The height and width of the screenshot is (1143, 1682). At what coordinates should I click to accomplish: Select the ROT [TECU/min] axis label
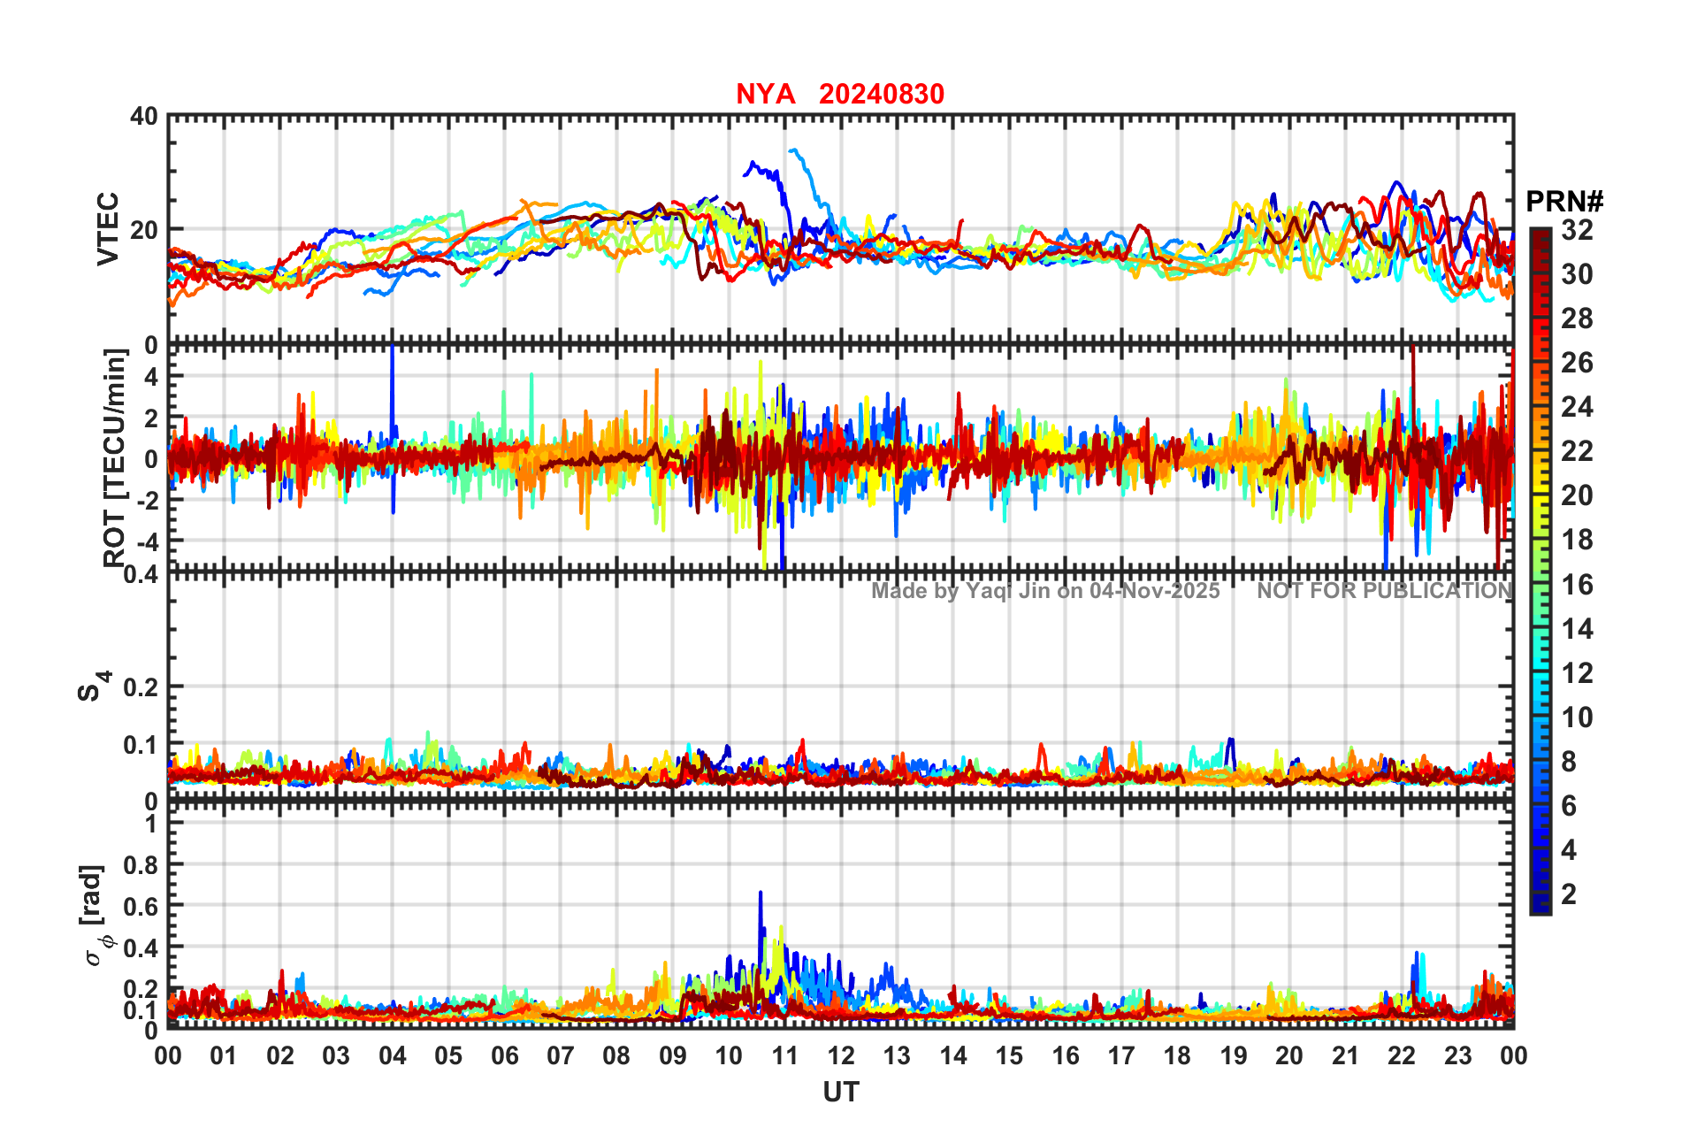tap(115, 457)
